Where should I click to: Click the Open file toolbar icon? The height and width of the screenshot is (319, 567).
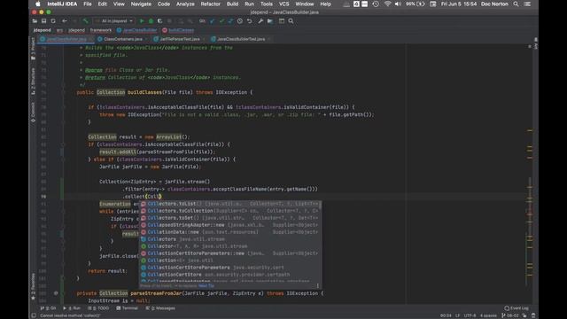pyautogui.click(x=35, y=21)
